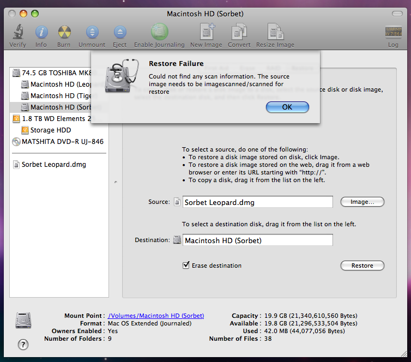The image size is (411, 362).
Task: Click the Unmount toolbar icon
Action: [x=92, y=32]
